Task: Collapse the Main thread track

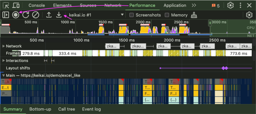Action: pyautogui.click(x=3, y=75)
